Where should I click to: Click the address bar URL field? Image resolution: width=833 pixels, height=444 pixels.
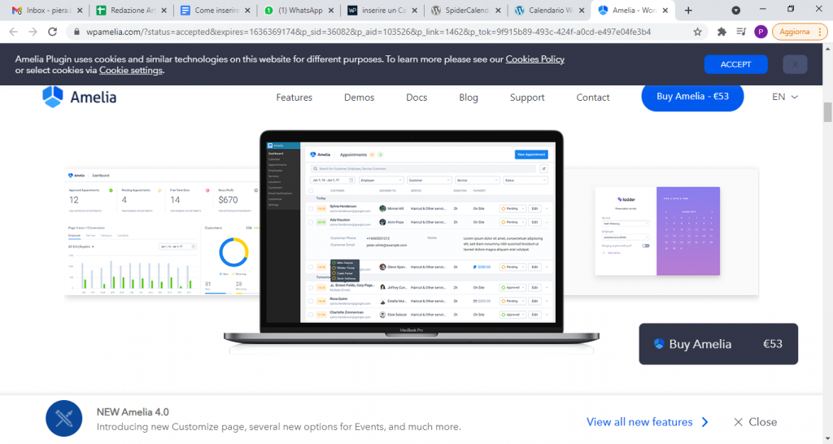point(369,32)
